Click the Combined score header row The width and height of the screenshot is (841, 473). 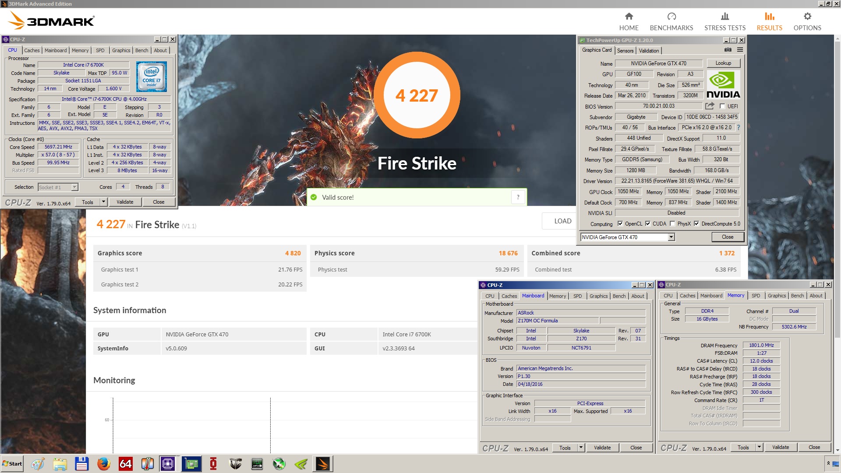[x=633, y=253]
